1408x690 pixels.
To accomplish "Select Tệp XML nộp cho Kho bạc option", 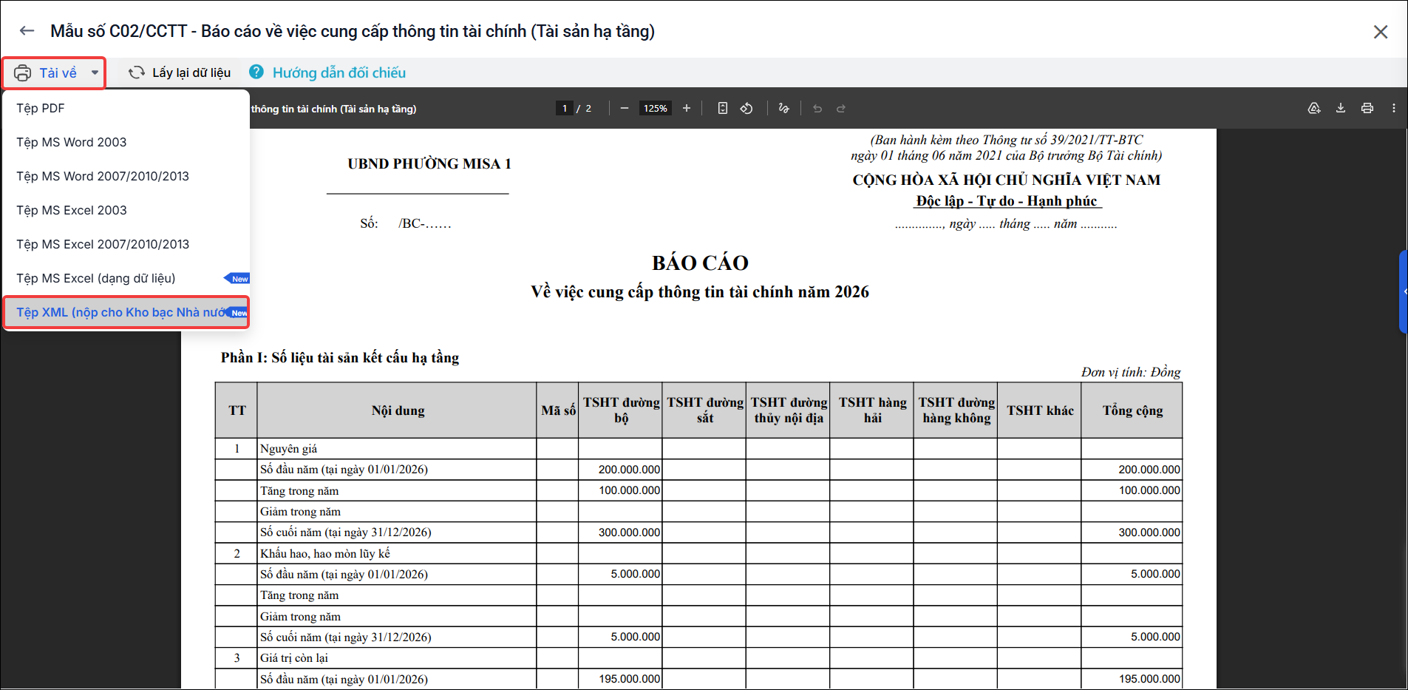I will click(126, 312).
